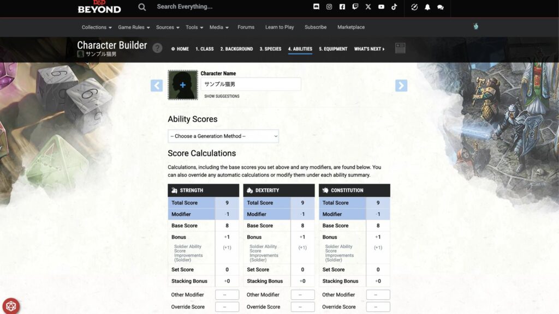
Task: Open the notifications bell icon
Action: coord(427,7)
